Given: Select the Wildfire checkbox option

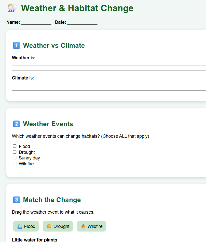Looking at the screenshot, I should [x=15, y=164].
